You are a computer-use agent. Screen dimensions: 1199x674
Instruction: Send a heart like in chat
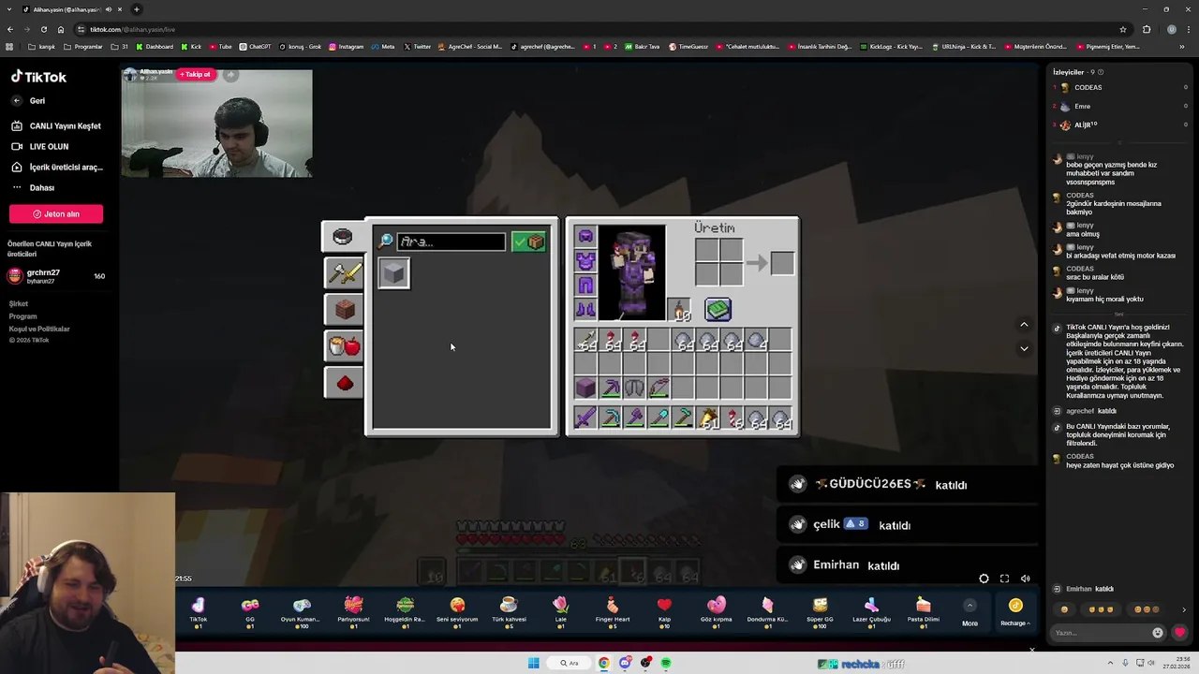pyautogui.click(x=1179, y=633)
